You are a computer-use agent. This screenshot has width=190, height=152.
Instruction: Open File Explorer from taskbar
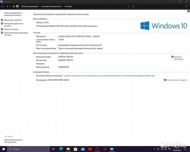[x=68, y=149]
